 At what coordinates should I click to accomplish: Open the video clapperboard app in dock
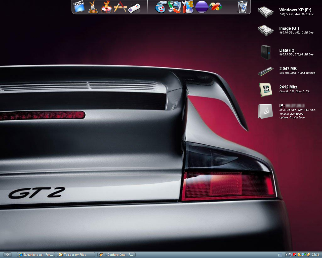click(79, 7)
